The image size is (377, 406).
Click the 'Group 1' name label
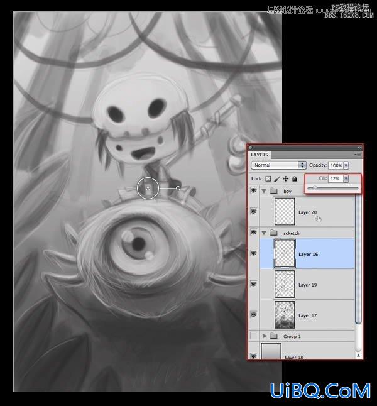[292, 336]
